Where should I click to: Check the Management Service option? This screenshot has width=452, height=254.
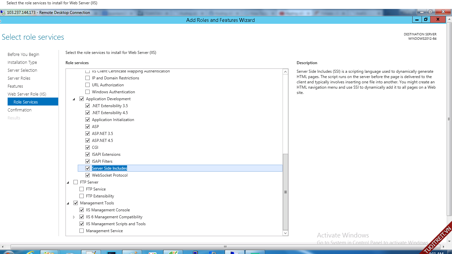[82, 231]
